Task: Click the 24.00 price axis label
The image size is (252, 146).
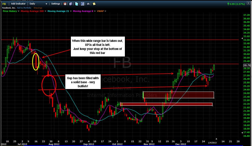Action: 246,93
